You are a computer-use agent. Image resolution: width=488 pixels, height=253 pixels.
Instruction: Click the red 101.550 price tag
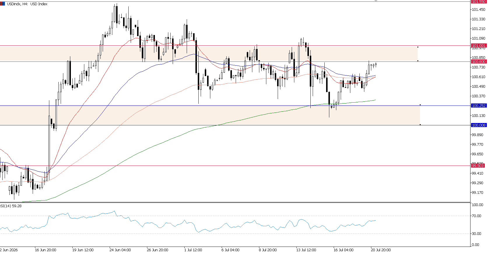(x=479, y=2)
